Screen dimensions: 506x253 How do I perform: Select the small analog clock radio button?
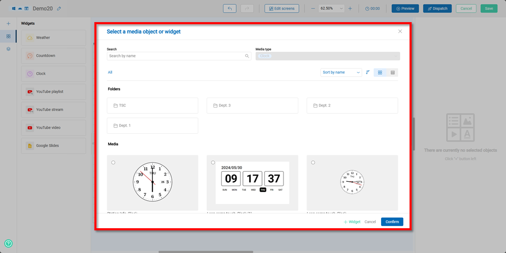point(313,162)
